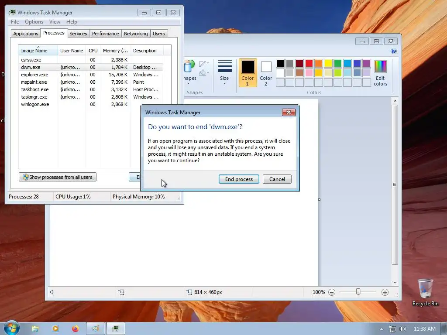Image resolution: width=447 pixels, height=335 pixels.
Task: Click Paint scrollbar up arrow
Action: [395, 101]
